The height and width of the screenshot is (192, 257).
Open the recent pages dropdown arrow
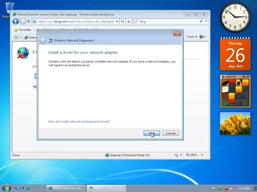tap(28, 21)
